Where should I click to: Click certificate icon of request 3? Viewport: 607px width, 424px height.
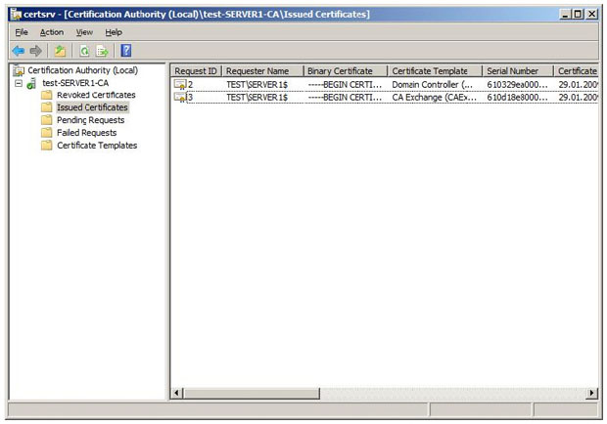tap(180, 97)
